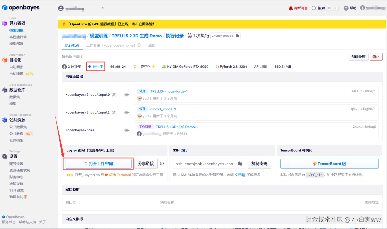The height and width of the screenshot is (229, 387).
Task: Open 帮助与支持 footer link
Action: (27, 222)
